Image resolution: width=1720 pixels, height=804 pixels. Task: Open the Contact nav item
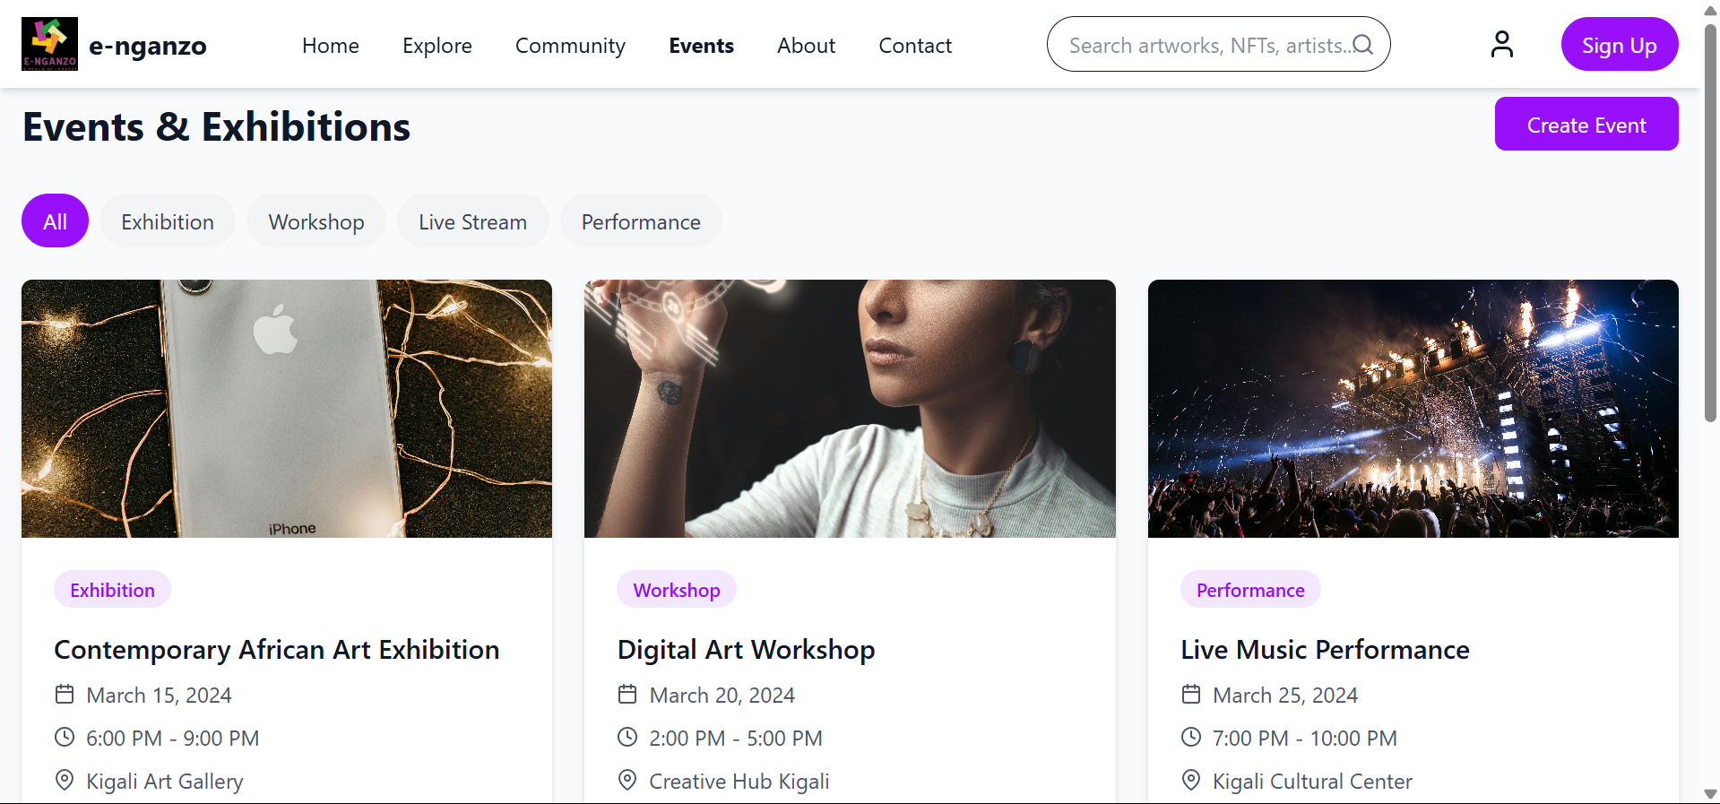pos(915,46)
